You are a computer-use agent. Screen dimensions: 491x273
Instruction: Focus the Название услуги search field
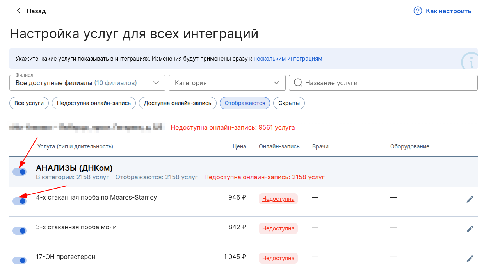click(386, 83)
